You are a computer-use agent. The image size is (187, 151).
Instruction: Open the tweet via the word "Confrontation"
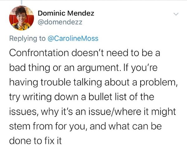coord(39,53)
